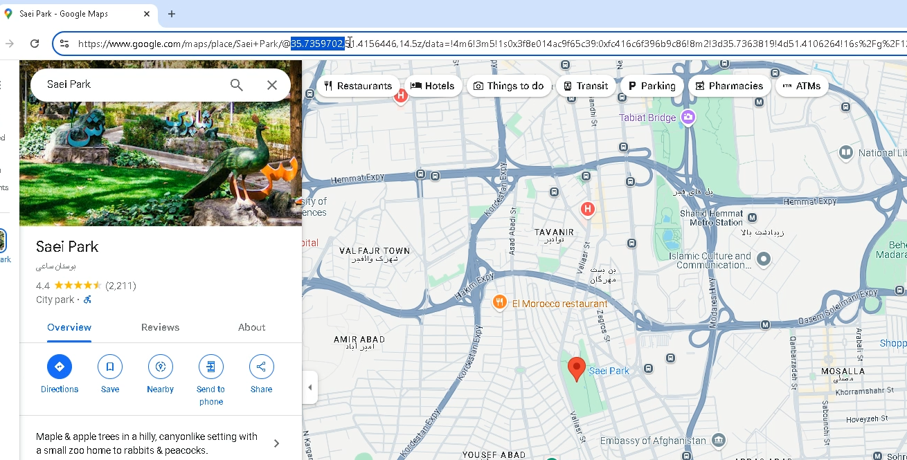Switch to the Overview tab
Screen dimensions: 907x460
pos(69,327)
